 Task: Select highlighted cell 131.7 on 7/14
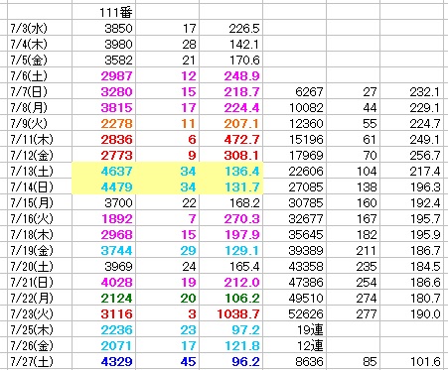pos(231,187)
